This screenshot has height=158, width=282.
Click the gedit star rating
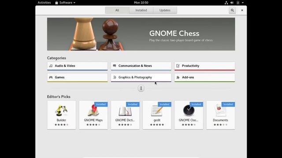coord(157,125)
